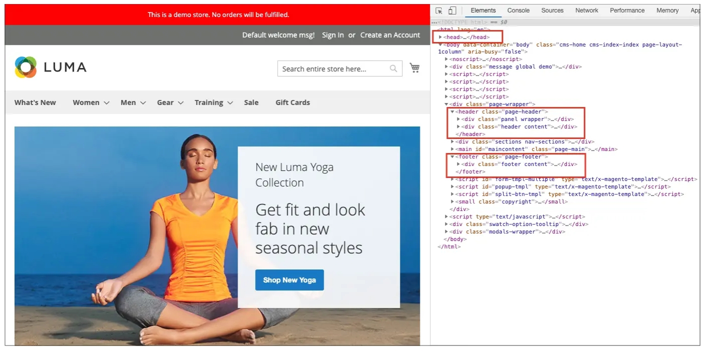Viewport: 704px width, 351px height.
Task: Open the Sources tab
Action: click(x=552, y=10)
